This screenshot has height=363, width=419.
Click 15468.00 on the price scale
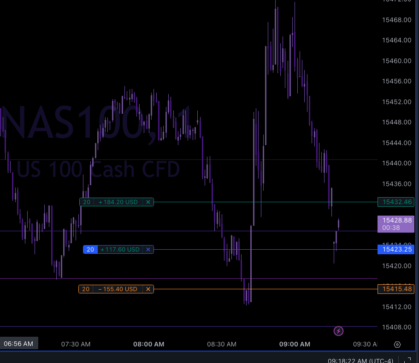(x=397, y=20)
